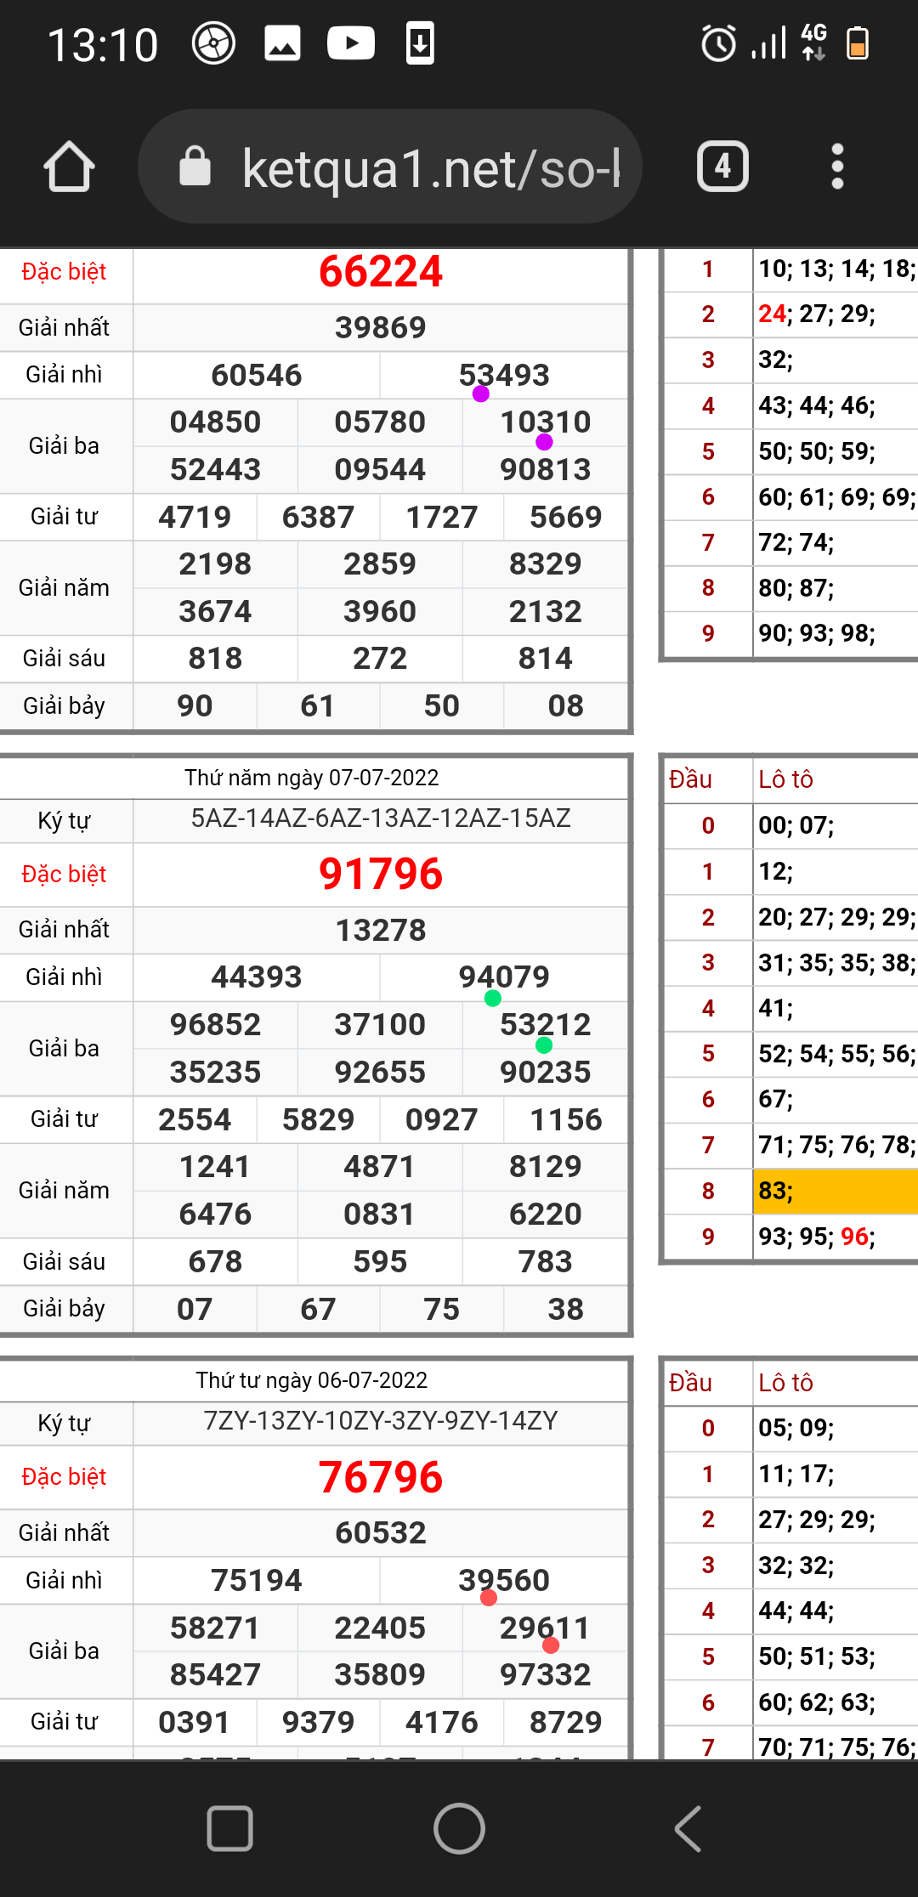Image resolution: width=918 pixels, height=1897 pixels.
Task: Focus the ketqua1.net address bar
Action: tap(430, 167)
